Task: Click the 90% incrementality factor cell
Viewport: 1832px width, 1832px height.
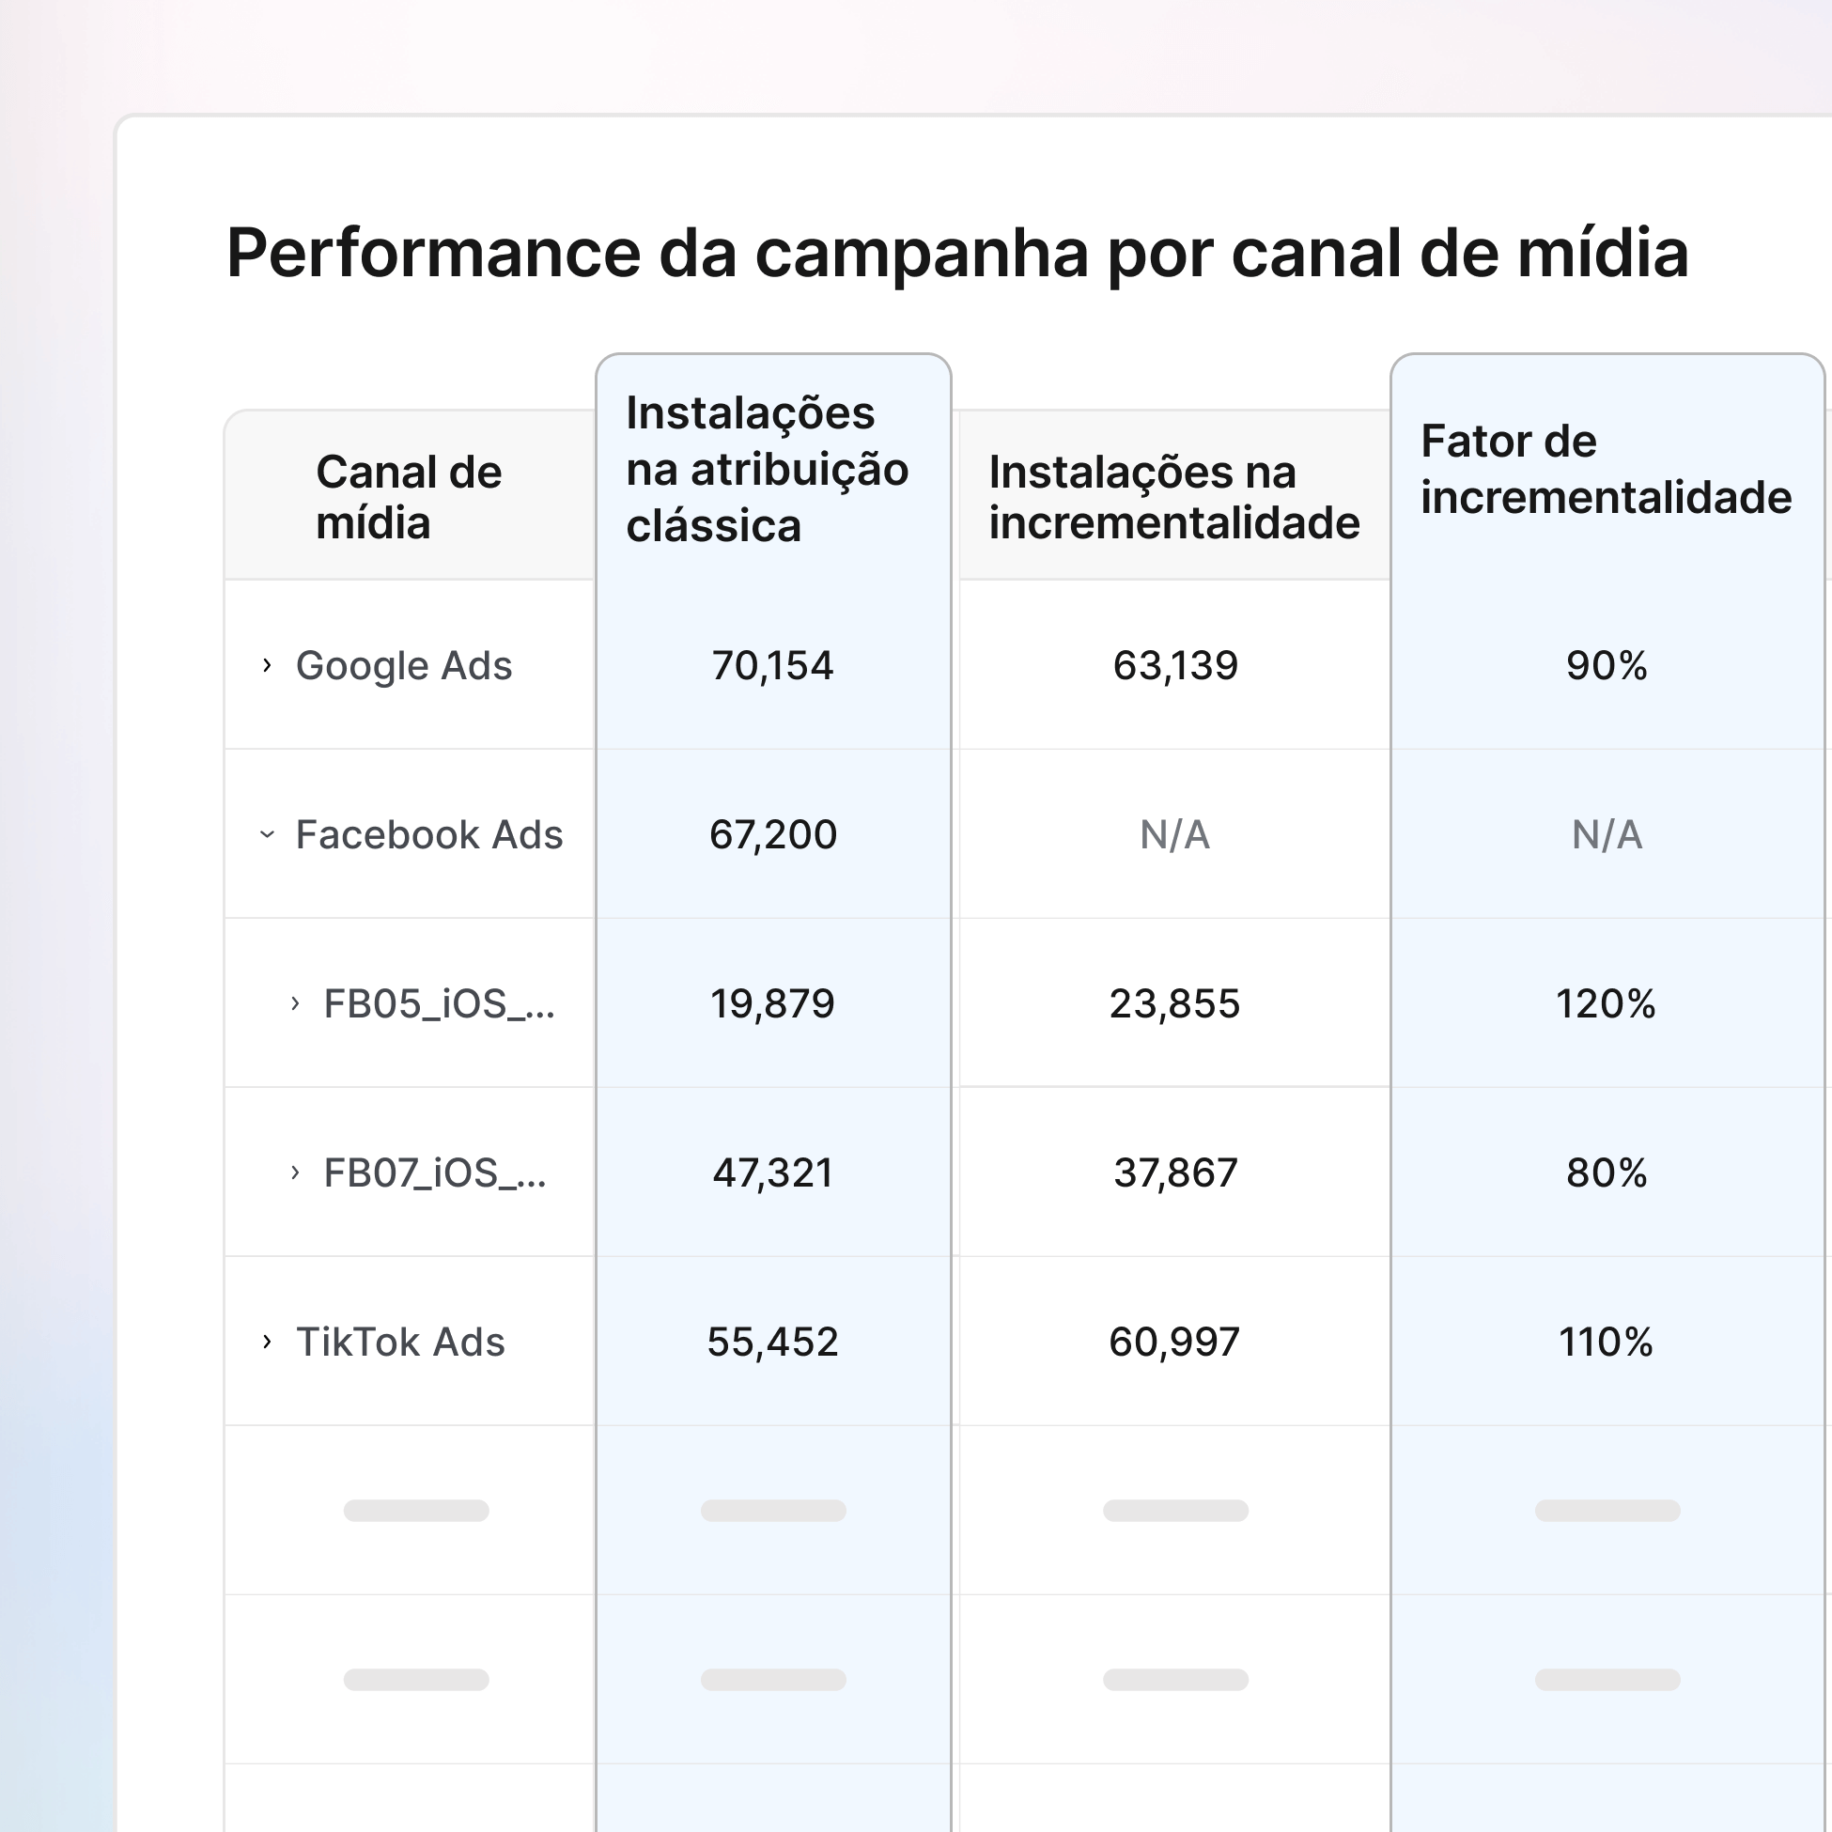Action: click(1607, 666)
